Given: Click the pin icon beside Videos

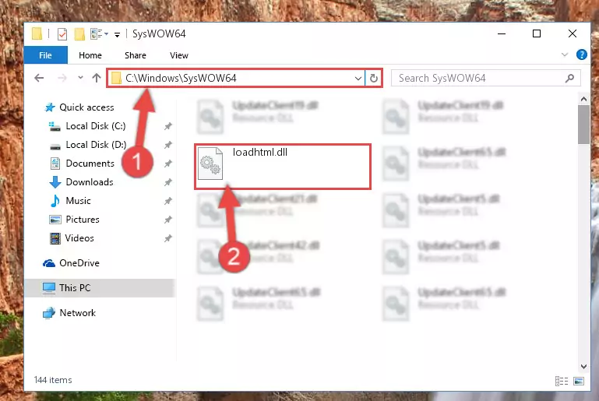Looking at the screenshot, I should click(167, 238).
